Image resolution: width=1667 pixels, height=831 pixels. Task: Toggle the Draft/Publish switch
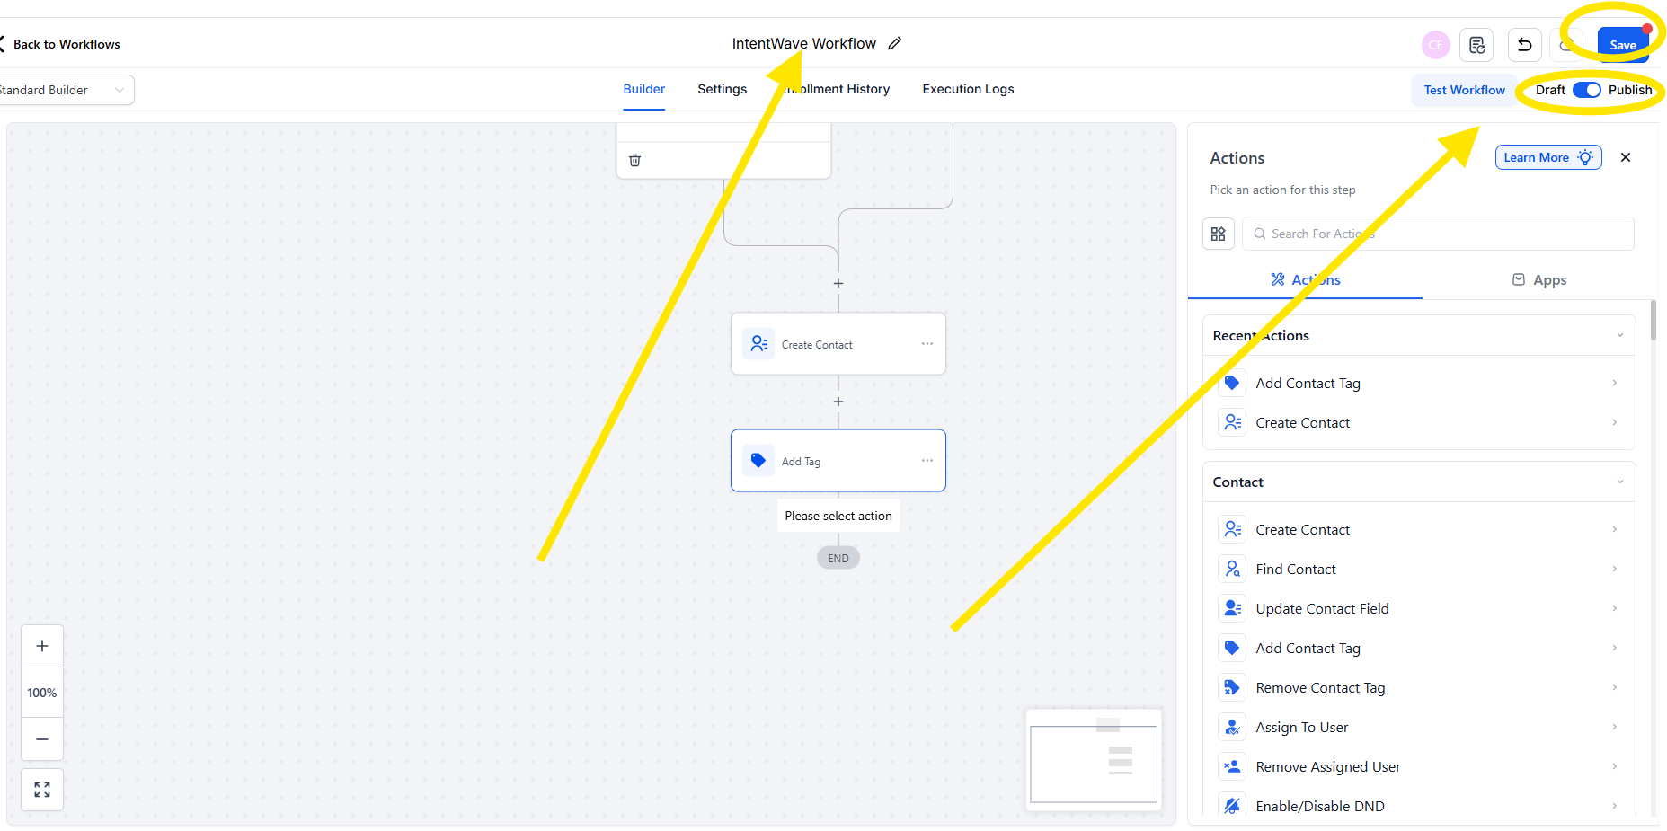tap(1586, 90)
